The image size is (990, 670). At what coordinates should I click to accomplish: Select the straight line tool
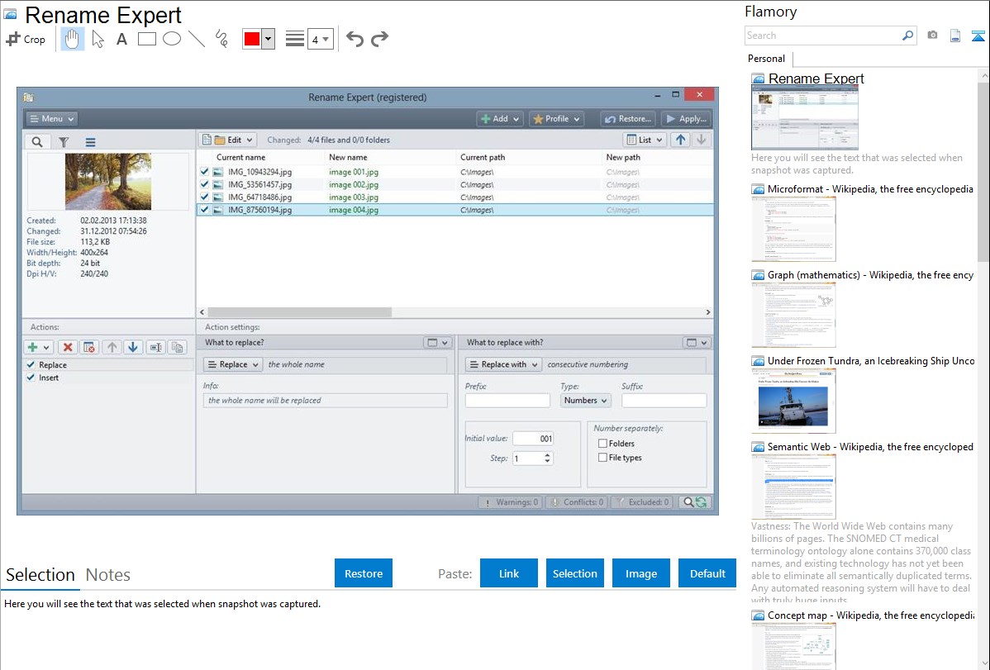point(197,39)
